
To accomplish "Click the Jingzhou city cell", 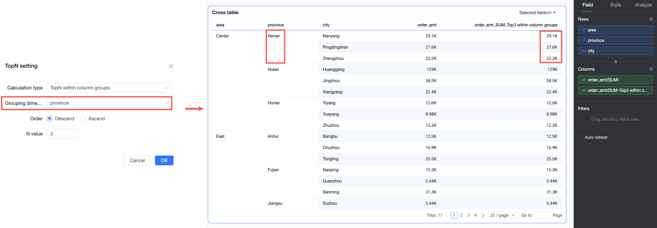I will 331,81.
